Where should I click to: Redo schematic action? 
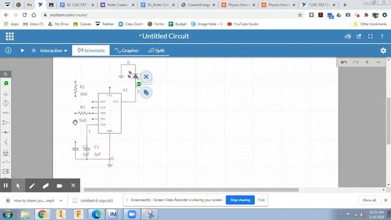356,62
